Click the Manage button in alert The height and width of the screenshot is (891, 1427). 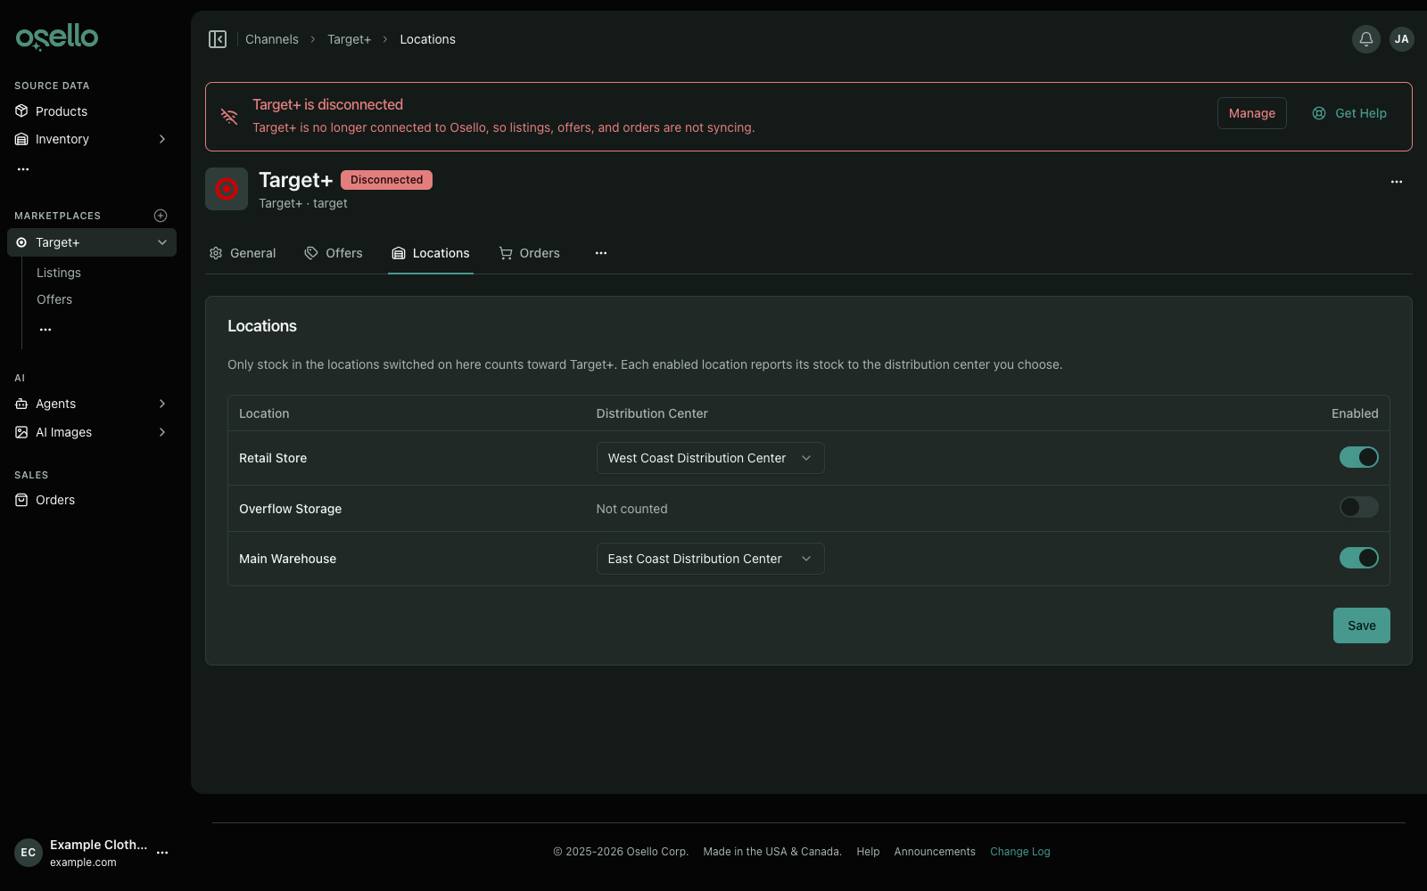(1252, 113)
